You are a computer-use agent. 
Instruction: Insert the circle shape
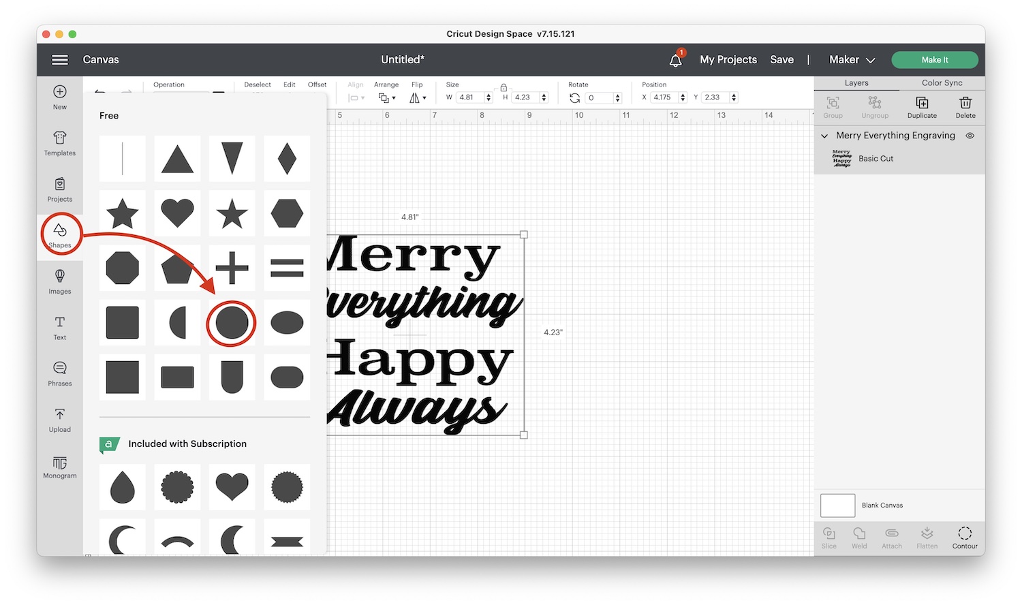[232, 323]
